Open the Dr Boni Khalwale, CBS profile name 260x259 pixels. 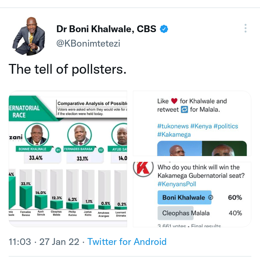point(106,29)
